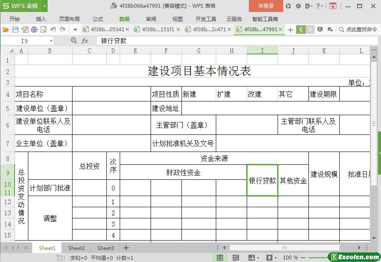
Task: Add a new document tab with plus
Action: [290, 30]
